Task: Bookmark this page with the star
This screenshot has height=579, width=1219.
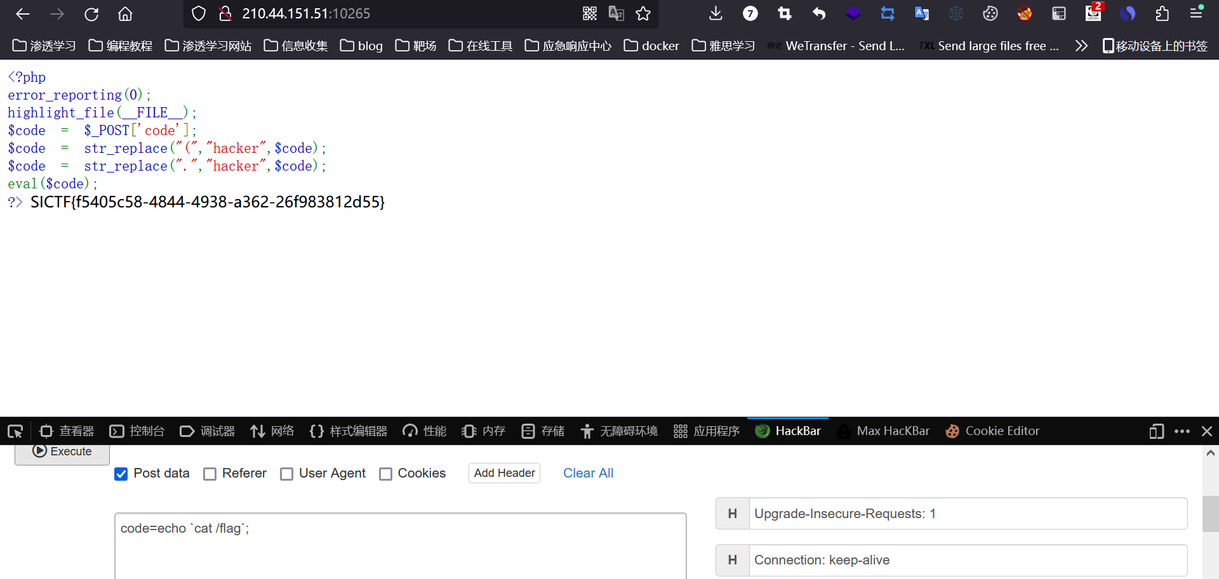Action: (643, 13)
